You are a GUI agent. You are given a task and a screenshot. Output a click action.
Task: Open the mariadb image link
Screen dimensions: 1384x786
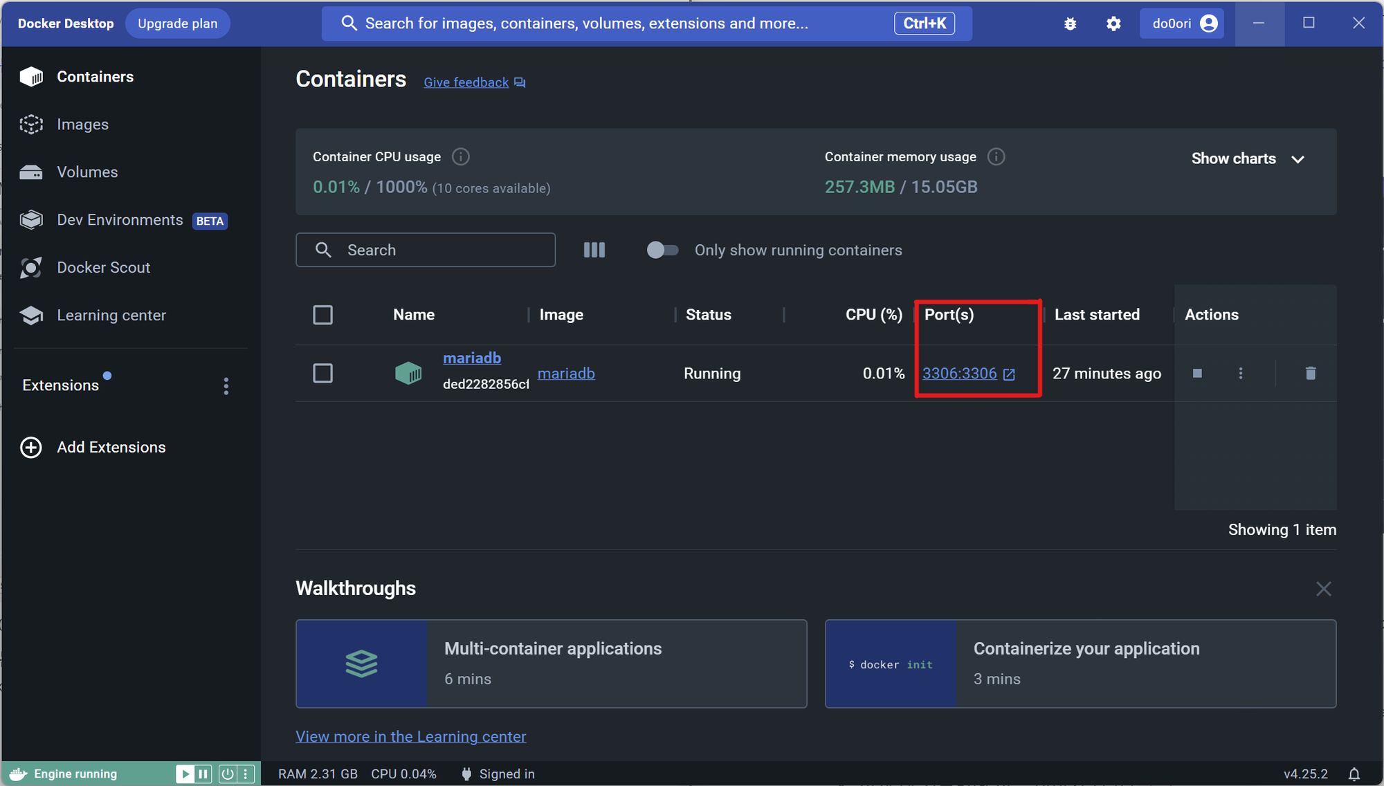(x=566, y=373)
